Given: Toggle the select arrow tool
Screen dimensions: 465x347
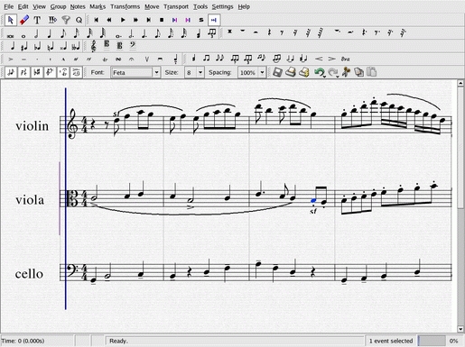Looking at the screenshot, I should pos(11,20).
